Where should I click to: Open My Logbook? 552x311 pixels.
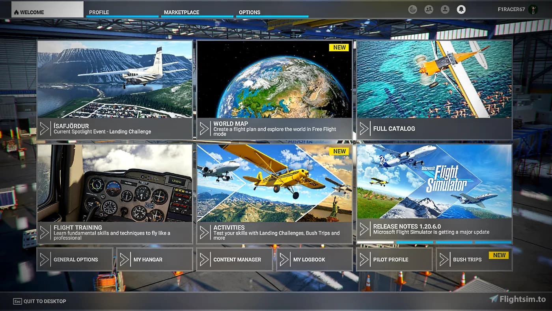314,259
